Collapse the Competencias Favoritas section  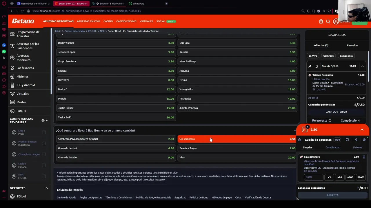(x=47, y=120)
